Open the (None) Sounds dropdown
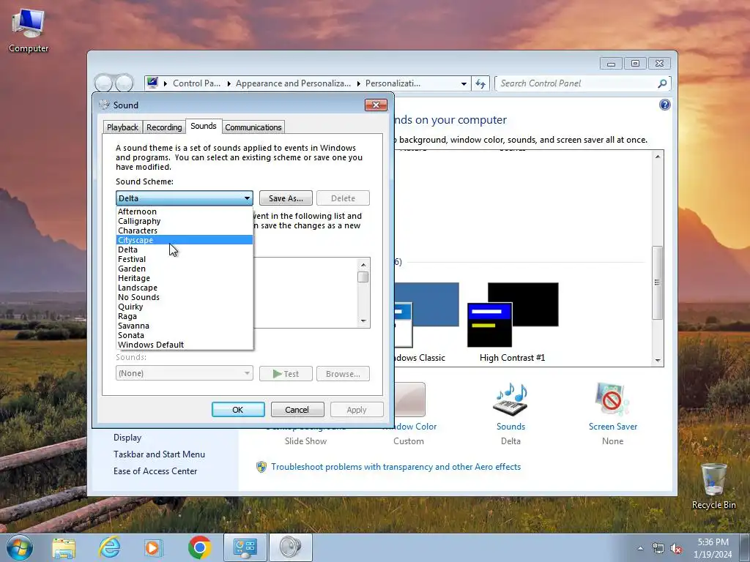Screen dimensions: 750x562 pos(184,373)
